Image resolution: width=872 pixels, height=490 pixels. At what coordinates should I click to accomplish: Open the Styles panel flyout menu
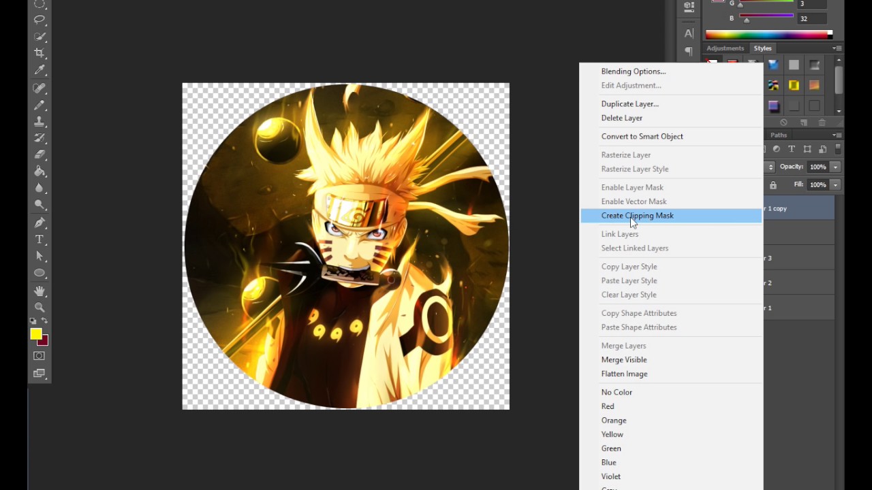tap(837, 48)
